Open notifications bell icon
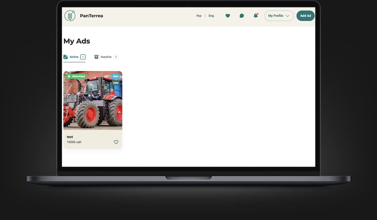377x220 pixels. 256,16
